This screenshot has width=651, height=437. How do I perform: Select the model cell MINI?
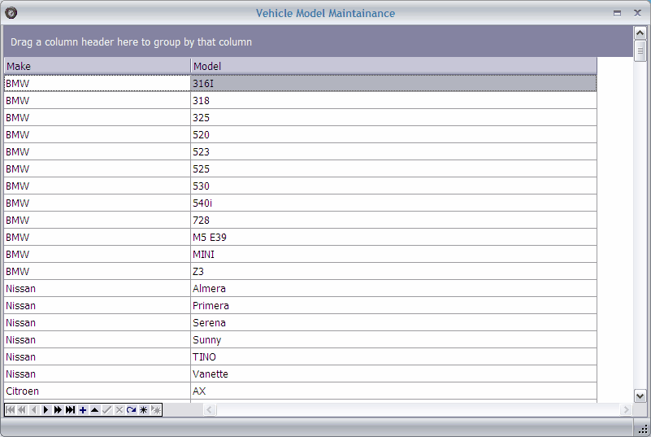coord(393,254)
